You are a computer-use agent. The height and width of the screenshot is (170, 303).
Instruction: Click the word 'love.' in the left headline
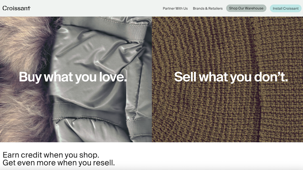(113, 77)
